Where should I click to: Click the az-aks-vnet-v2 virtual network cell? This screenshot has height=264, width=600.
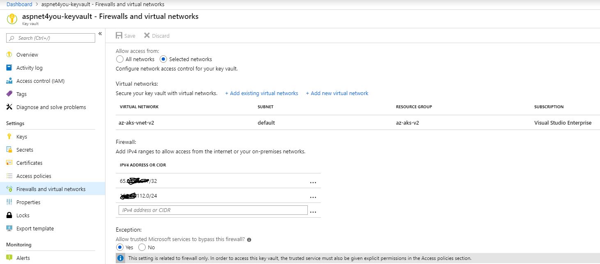click(x=137, y=123)
